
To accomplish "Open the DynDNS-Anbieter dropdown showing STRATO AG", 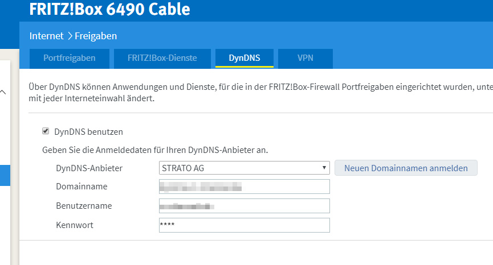I will pos(244,168).
